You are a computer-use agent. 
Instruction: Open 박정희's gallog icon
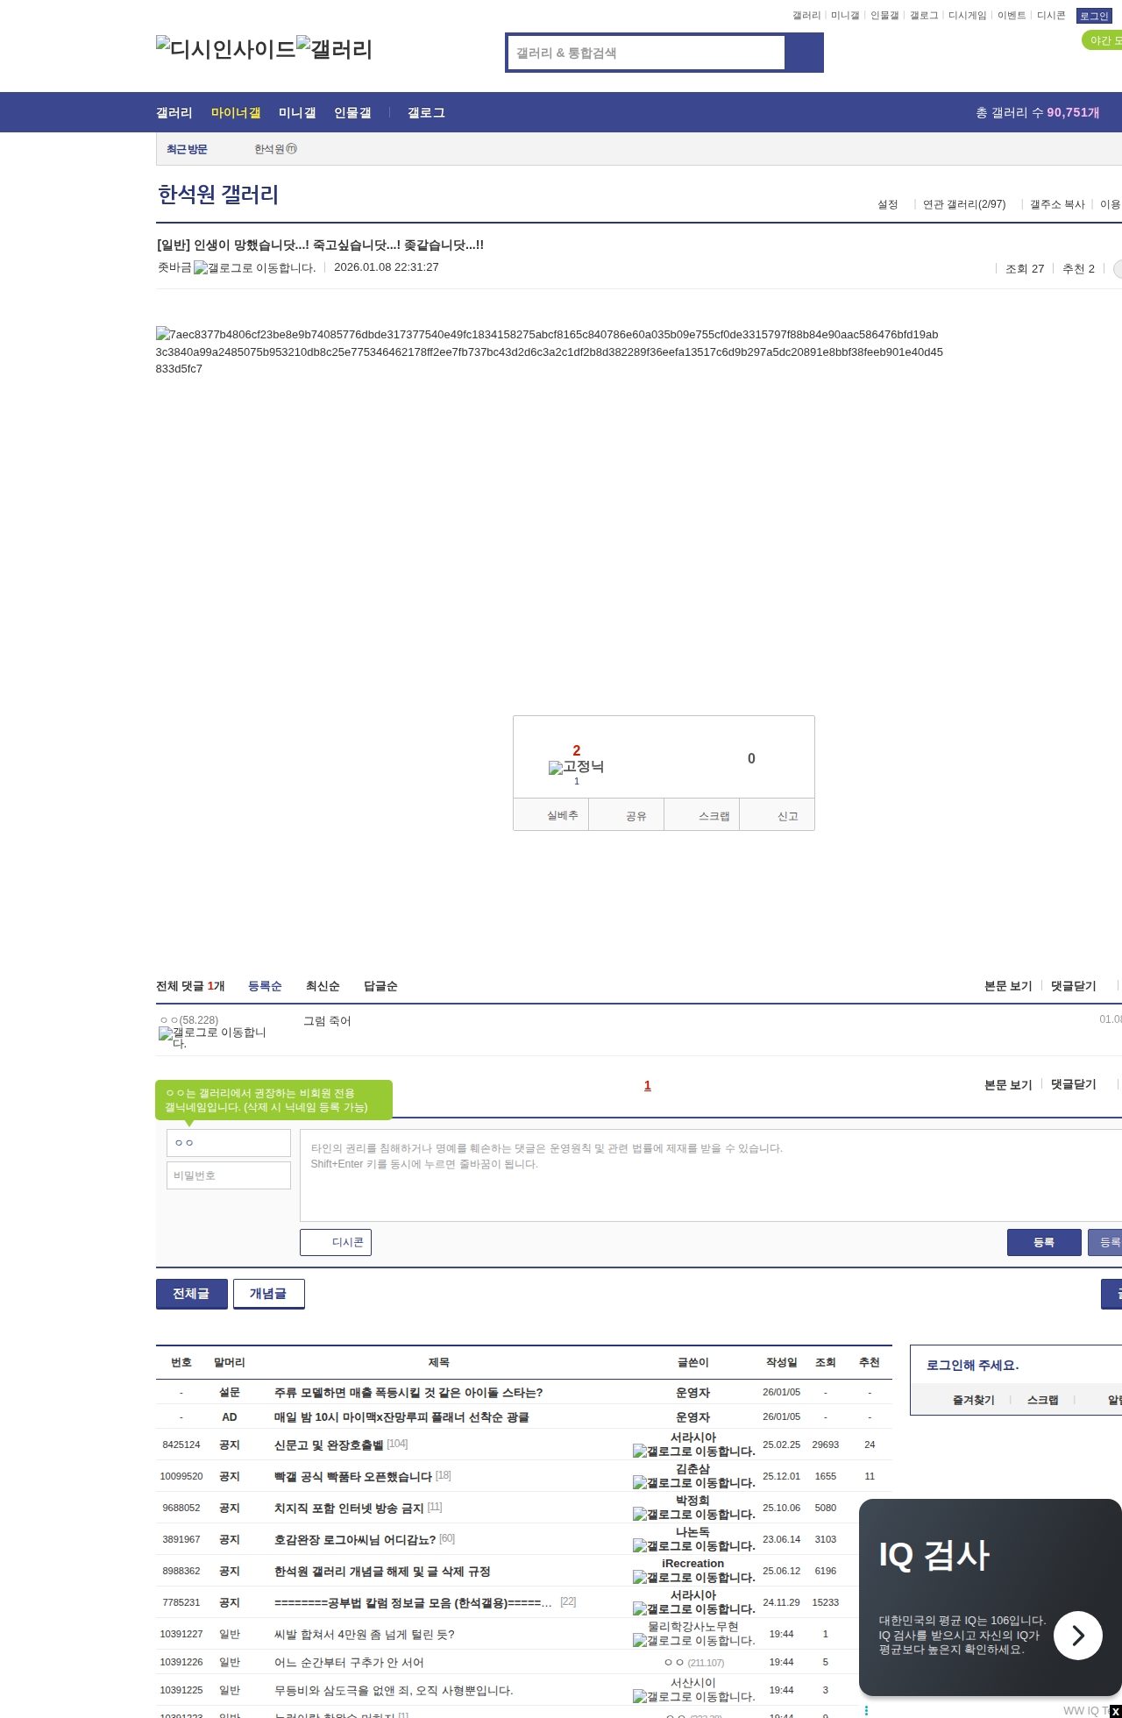(693, 1515)
